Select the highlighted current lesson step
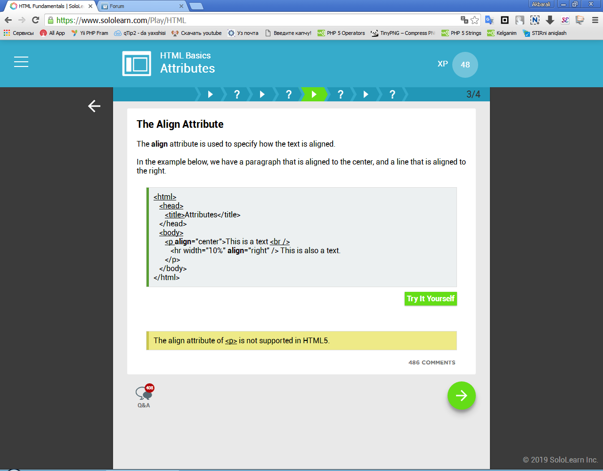Screen dimensions: 603x471 tap(314, 94)
